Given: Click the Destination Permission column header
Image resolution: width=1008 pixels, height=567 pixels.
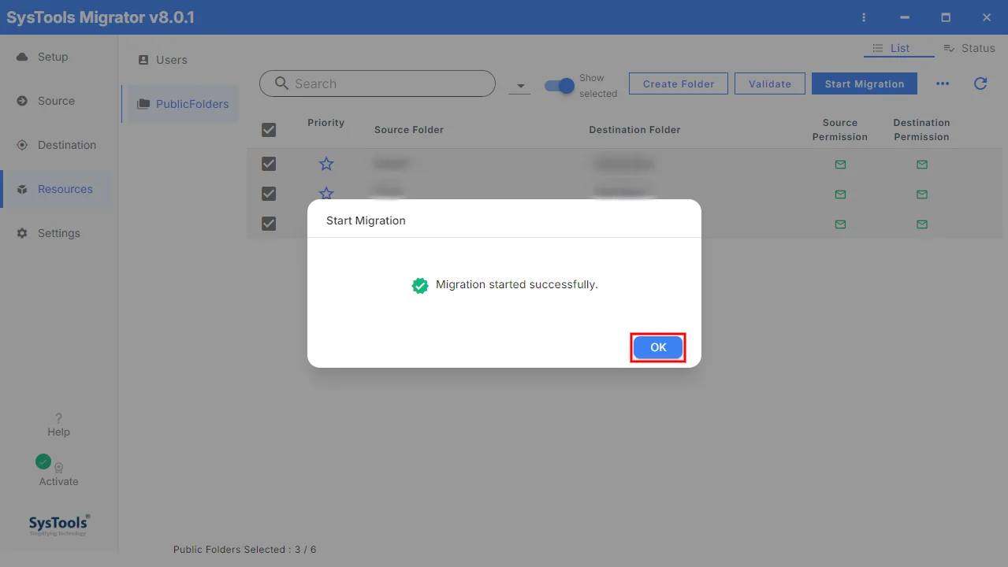Looking at the screenshot, I should (x=922, y=130).
